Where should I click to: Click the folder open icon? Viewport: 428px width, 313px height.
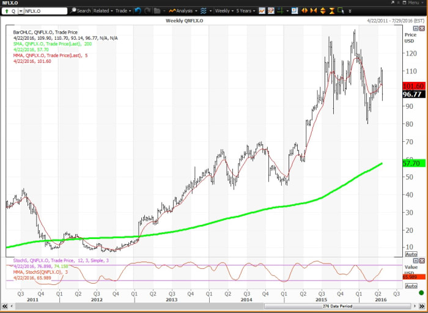point(157,11)
